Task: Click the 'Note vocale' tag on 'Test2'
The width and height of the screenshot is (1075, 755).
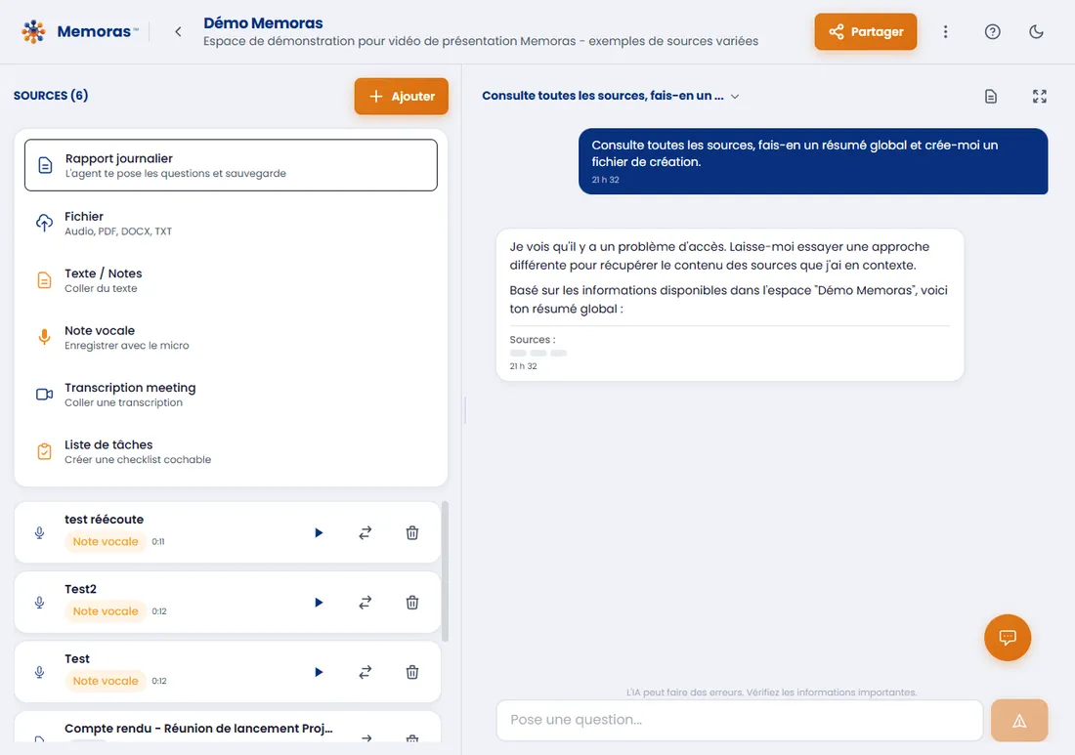Action: pos(106,611)
